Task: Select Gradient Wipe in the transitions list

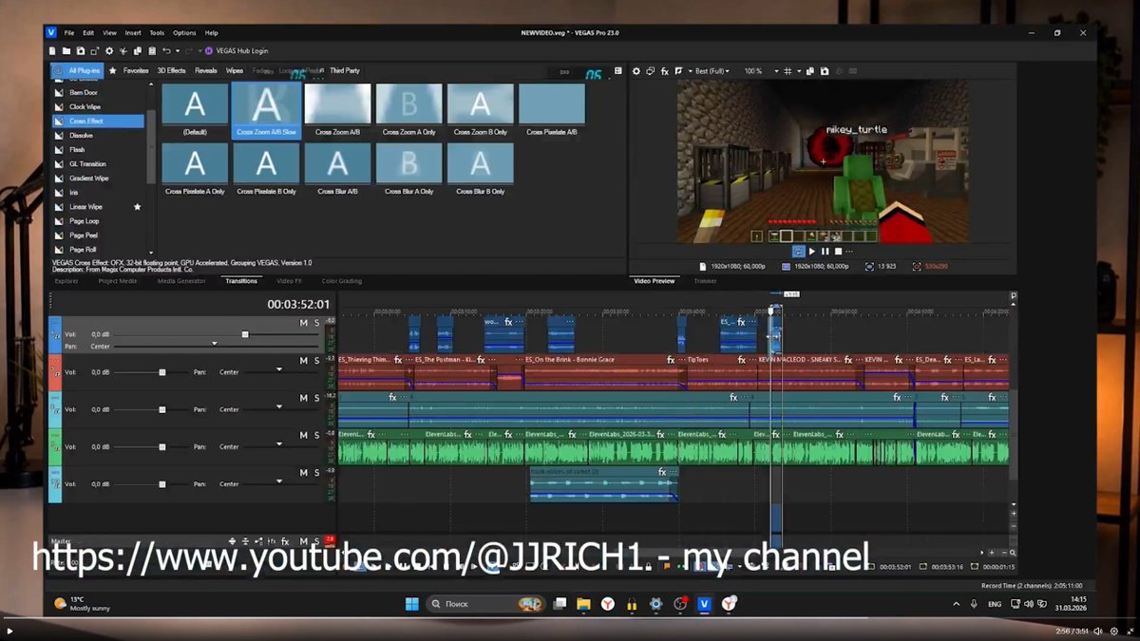Action: click(x=89, y=178)
